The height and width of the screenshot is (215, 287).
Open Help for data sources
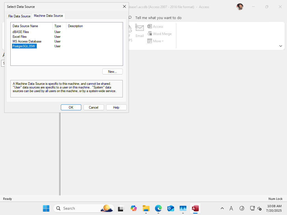116,107
